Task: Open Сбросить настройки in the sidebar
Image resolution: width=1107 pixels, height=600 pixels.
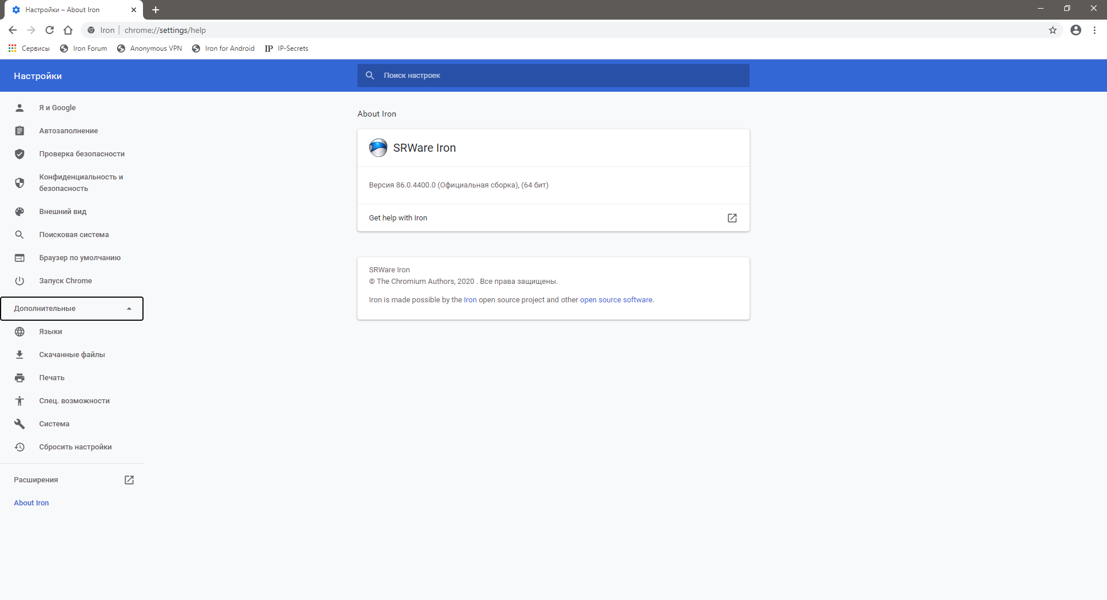Action: point(75,447)
